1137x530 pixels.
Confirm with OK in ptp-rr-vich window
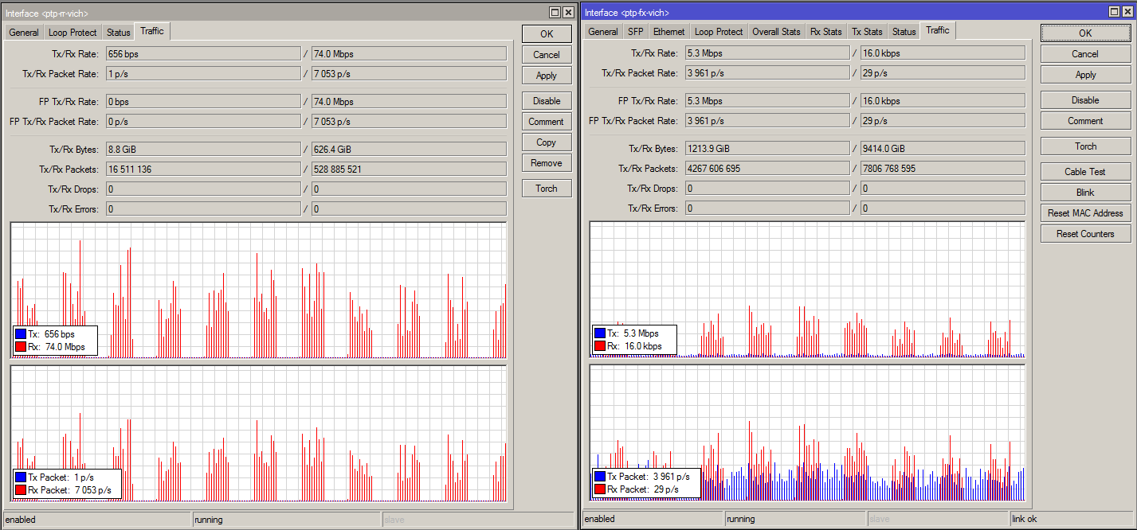pos(547,34)
